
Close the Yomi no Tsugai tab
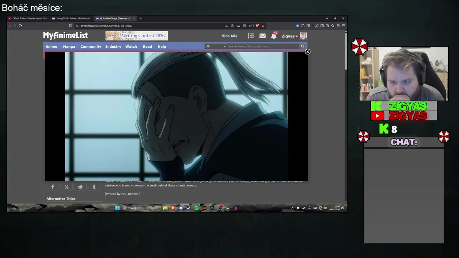[134, 19]
